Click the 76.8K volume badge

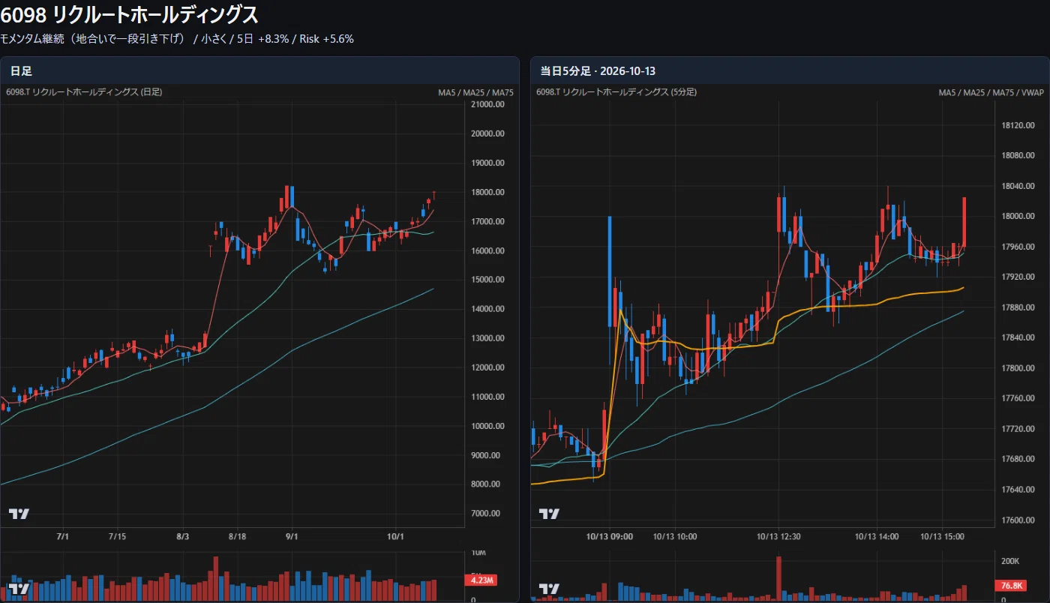1009,585
